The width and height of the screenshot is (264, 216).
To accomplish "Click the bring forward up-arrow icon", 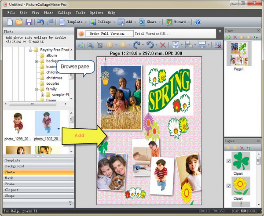I will pyautogui.click(x=110, y=45).
